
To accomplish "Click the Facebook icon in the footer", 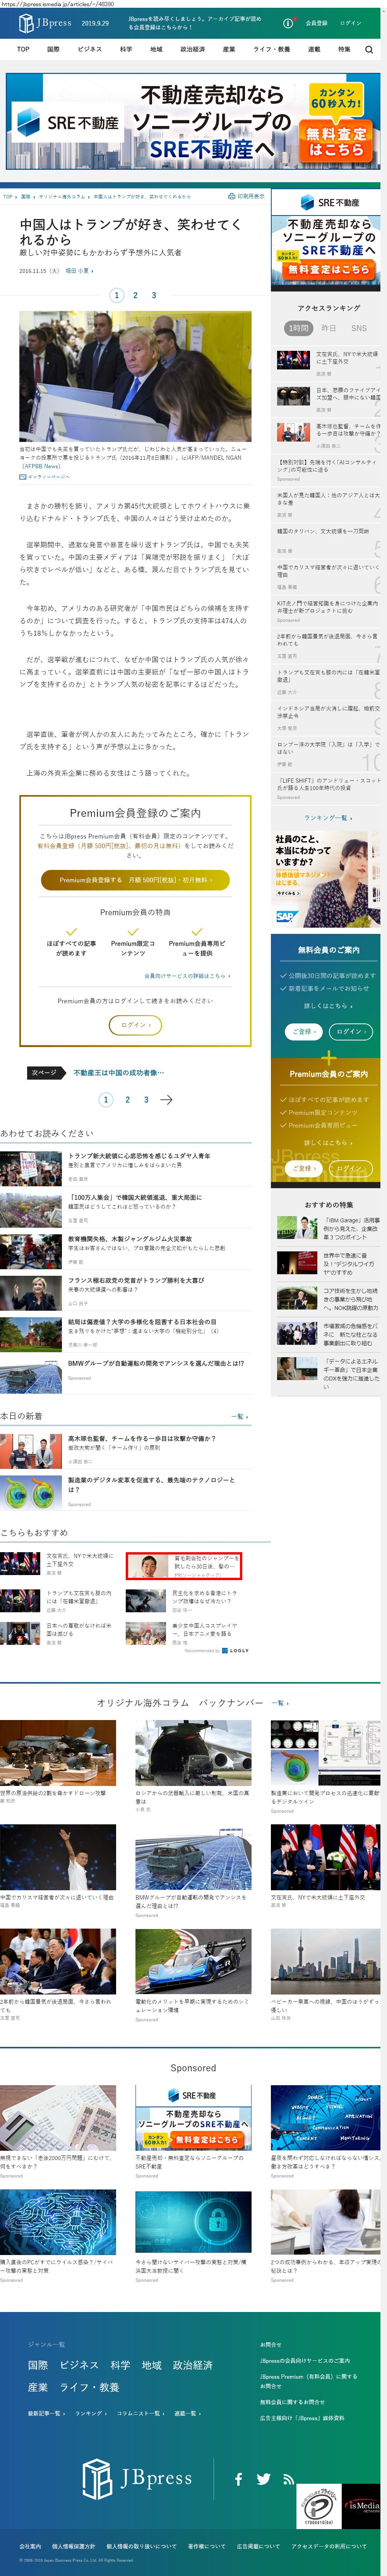I will (x=238, y=2479).
